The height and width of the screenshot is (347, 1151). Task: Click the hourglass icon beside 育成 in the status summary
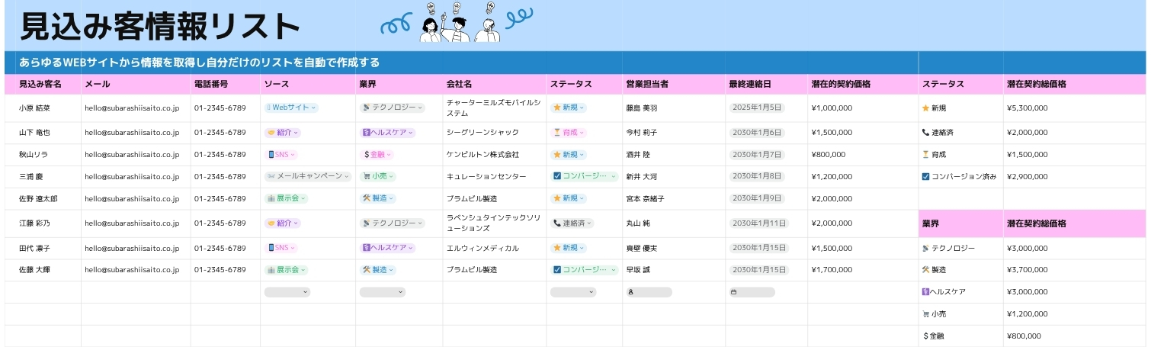925,155
